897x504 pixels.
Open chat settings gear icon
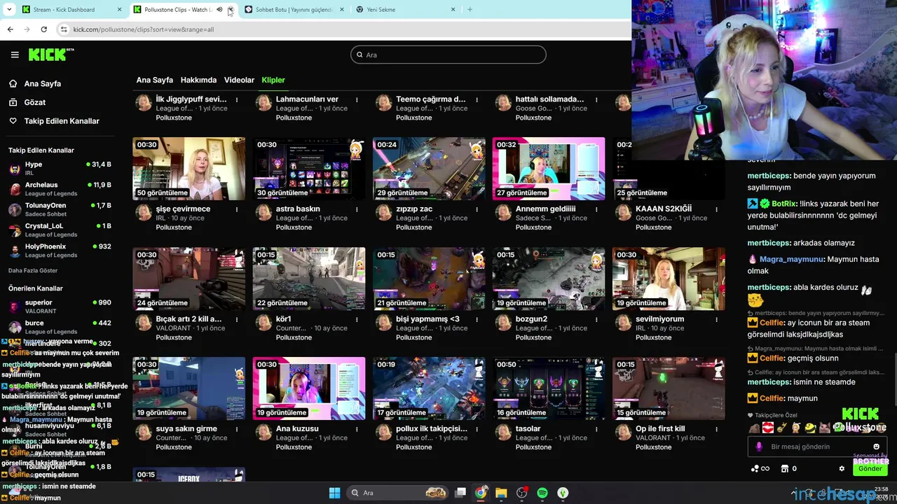[x=842, y=468]
